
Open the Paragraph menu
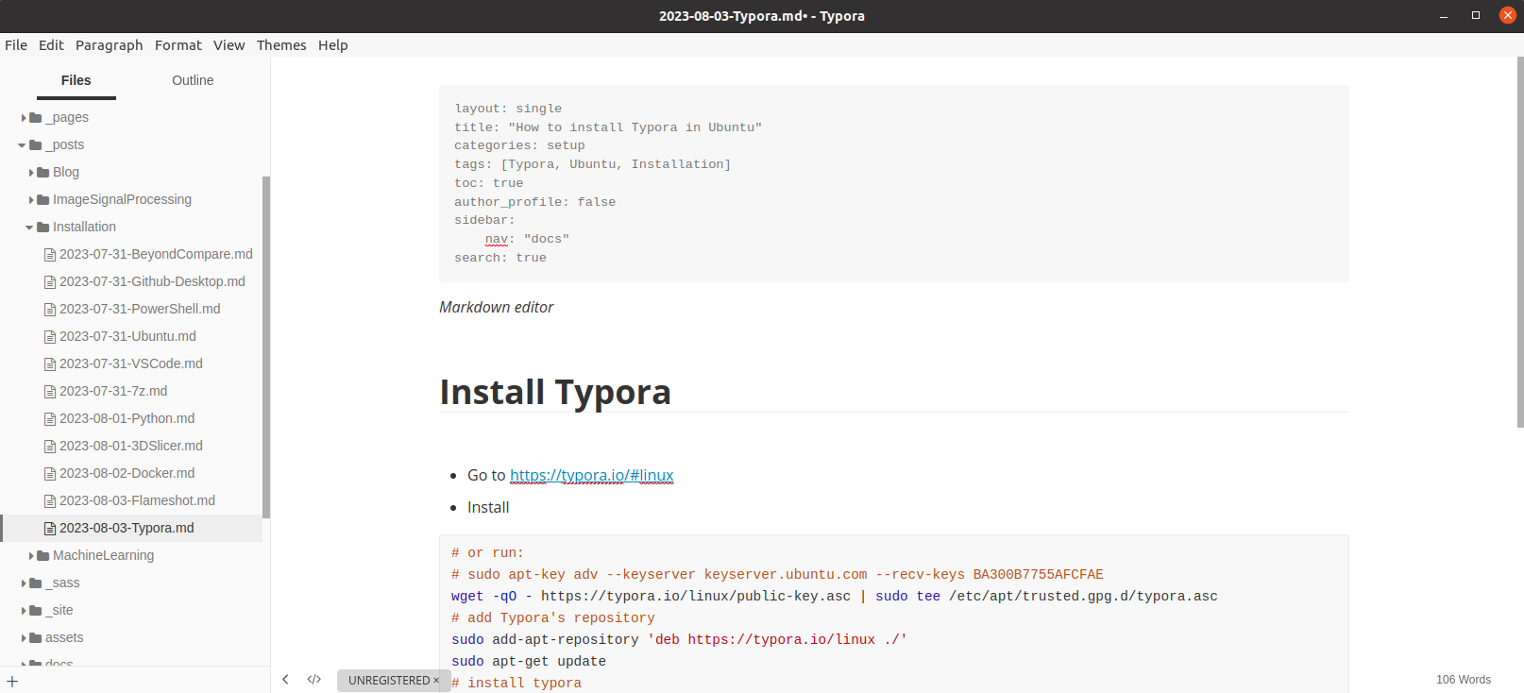[110, 44]
